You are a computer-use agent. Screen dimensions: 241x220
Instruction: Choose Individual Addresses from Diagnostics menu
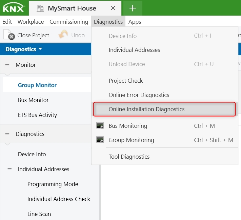[165, 50]
